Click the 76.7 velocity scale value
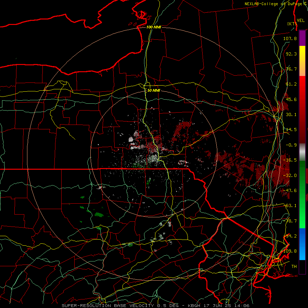This screenshot has height=308, width=308. click(291, 69)
